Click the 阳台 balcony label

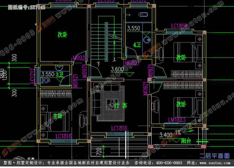pyautogui.click(x=186, y=141)
